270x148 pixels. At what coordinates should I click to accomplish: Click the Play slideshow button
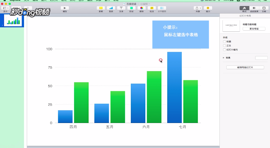pos(65,8)
